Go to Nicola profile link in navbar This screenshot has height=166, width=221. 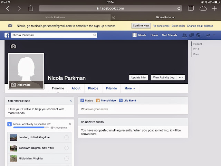tap(142, 35)
